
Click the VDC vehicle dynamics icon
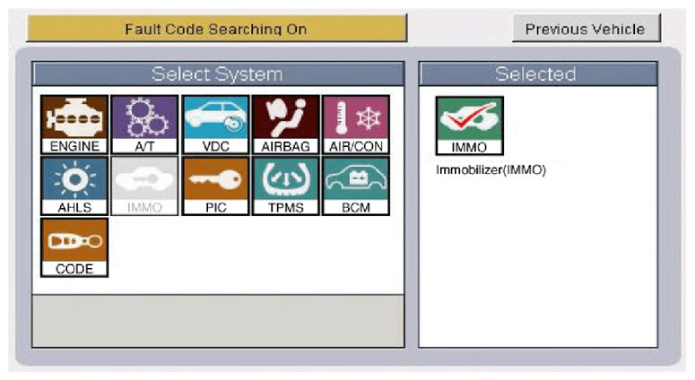pyautogui.click(x=215, y=125)
